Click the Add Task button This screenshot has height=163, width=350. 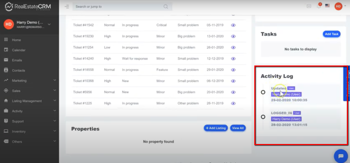pos(332,34)
